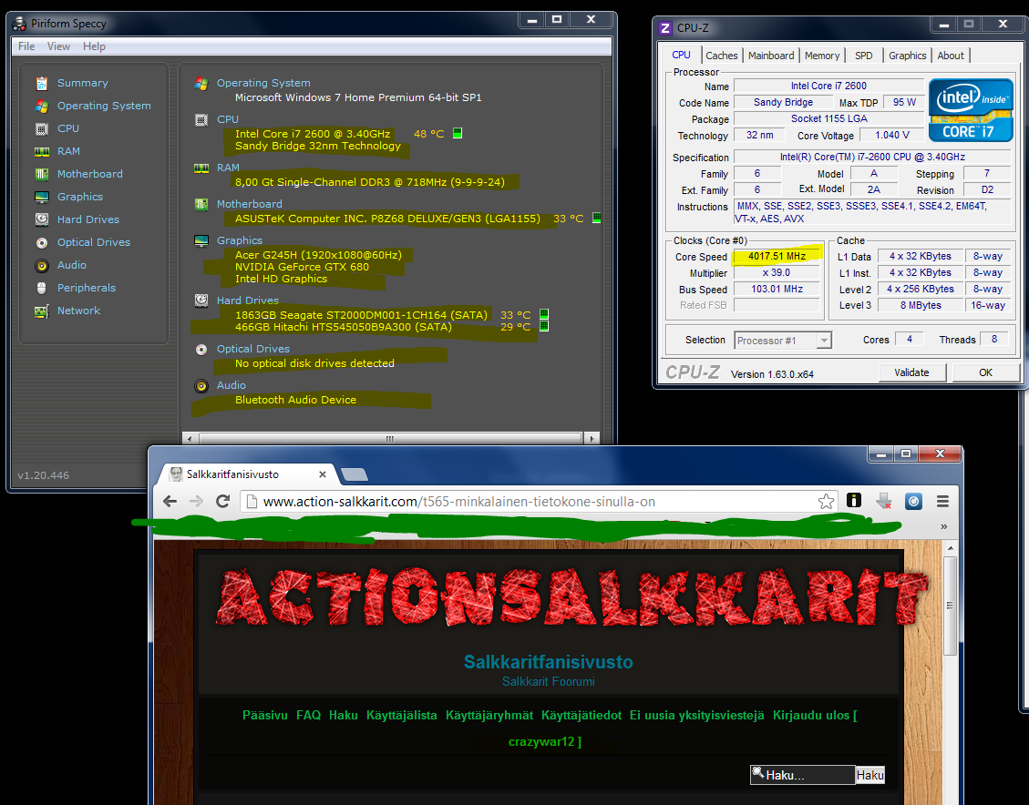The height and width of the screenshot is (805, 1029).
Task: Click the CPU-Z Name field Intel Core i7 2600
Action: [x=828, y=86]
